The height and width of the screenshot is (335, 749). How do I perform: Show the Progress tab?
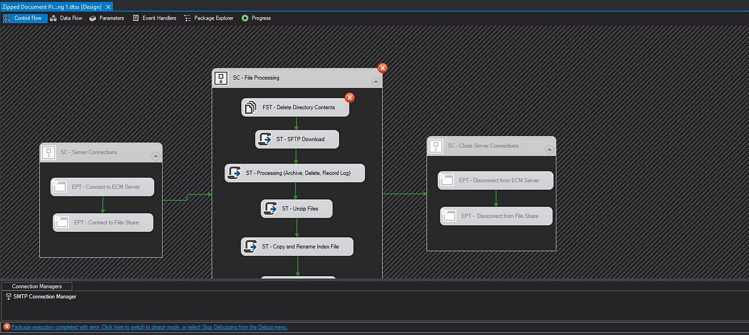pos(256,18)
